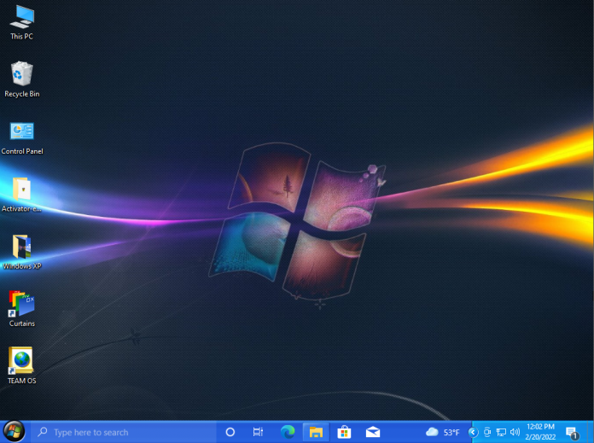Image resolution: width=594 pixels, height=443 pixels.
Task: Click the 'Type here to search' box
Action: click(x=124, y=432)
